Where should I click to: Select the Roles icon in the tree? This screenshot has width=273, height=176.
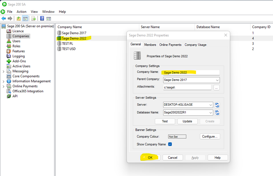(9, 46)
